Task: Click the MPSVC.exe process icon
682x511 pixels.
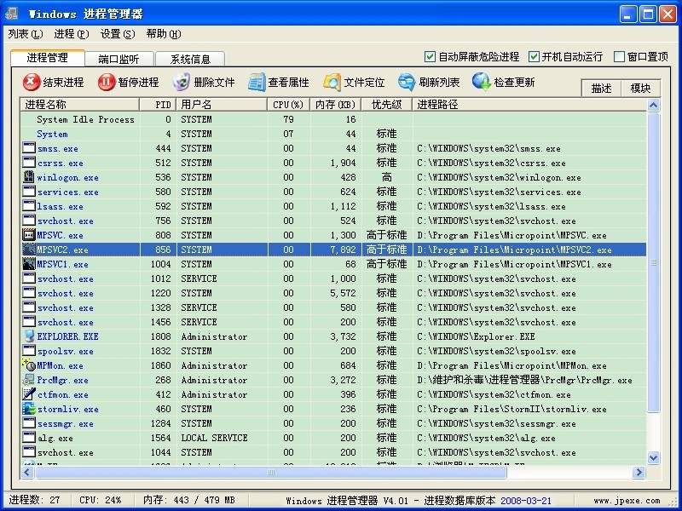Action: pos(29,235)
